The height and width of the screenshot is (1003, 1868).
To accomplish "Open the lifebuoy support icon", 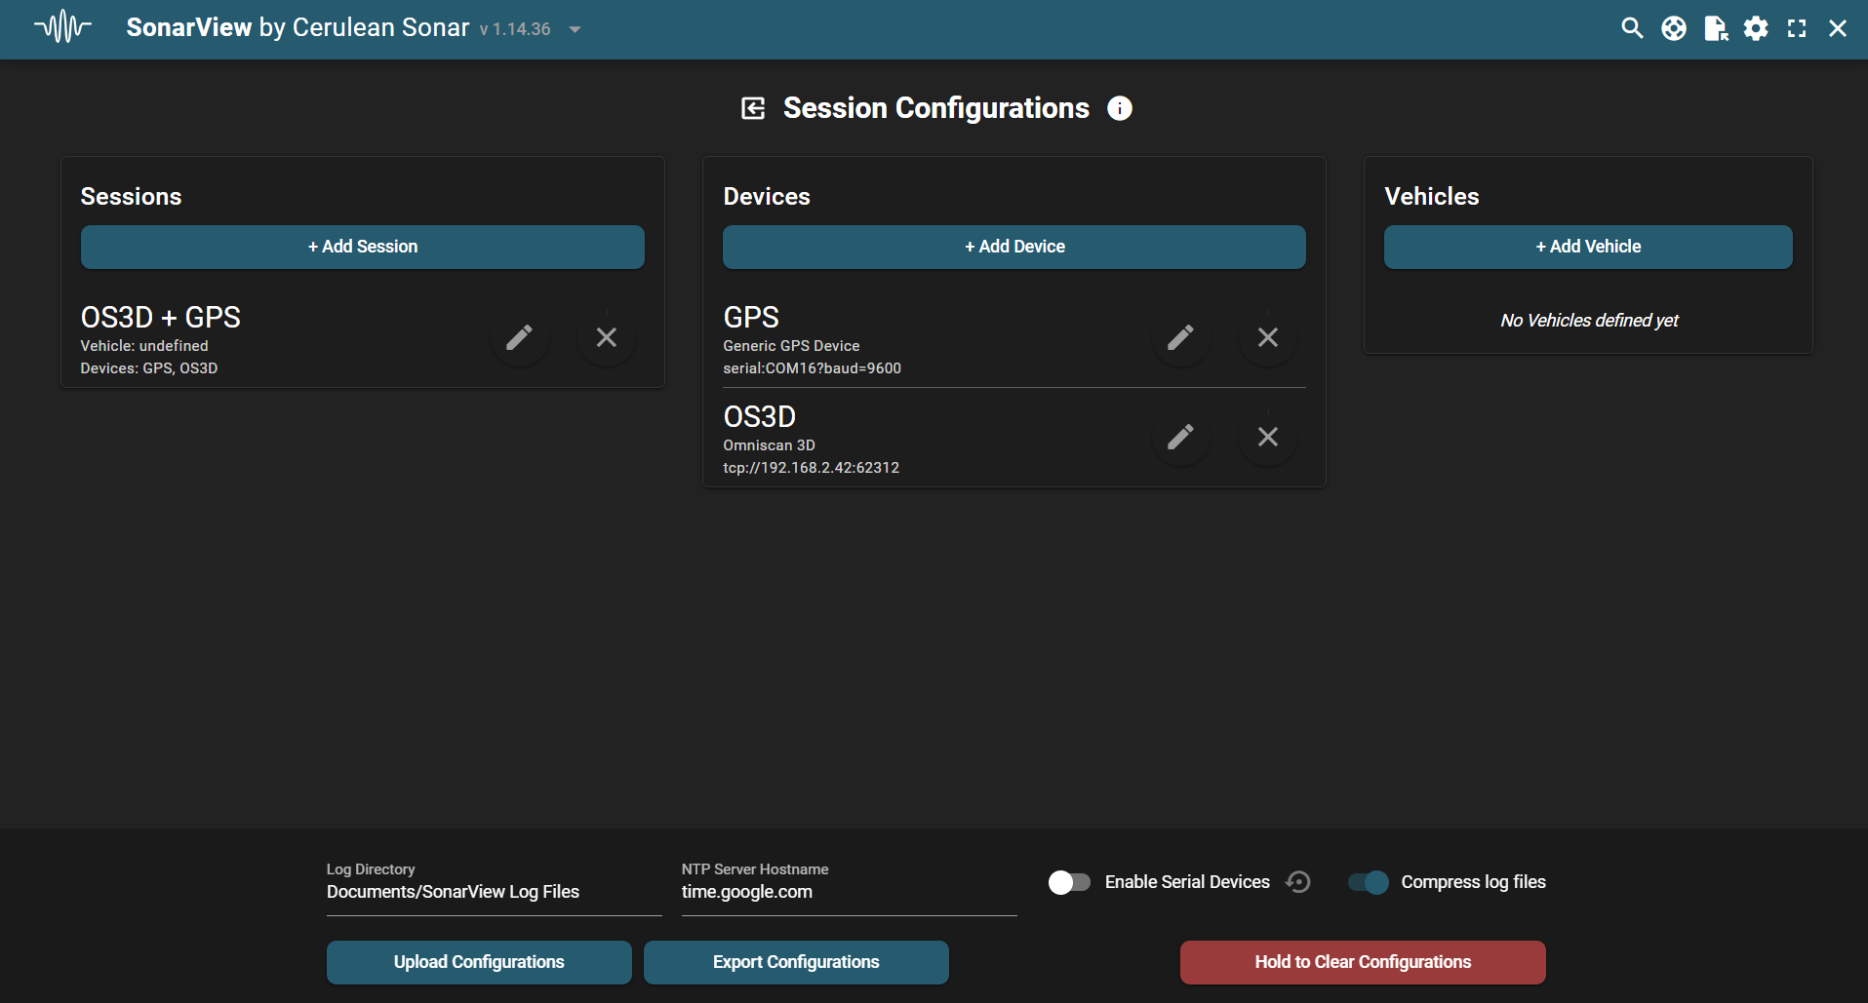I will pos(1674,28).
